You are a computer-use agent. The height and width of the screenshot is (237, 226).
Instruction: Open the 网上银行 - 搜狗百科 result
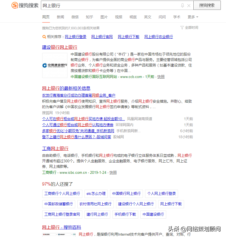(62, 227)
